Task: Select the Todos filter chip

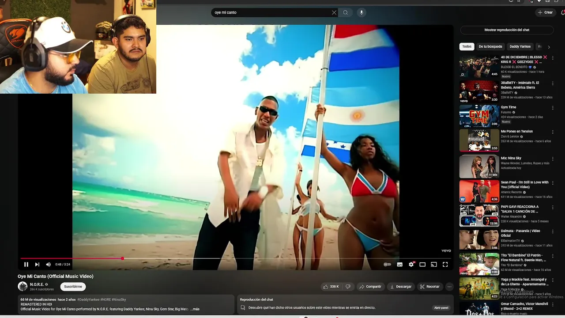Action: click(x=467, y=46)
